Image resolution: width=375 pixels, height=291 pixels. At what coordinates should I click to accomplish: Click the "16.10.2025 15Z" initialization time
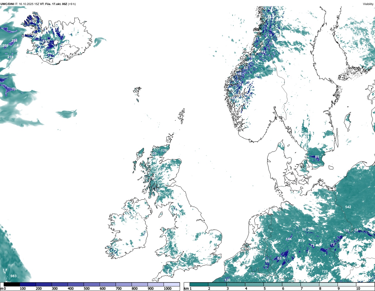coord(29,4)
